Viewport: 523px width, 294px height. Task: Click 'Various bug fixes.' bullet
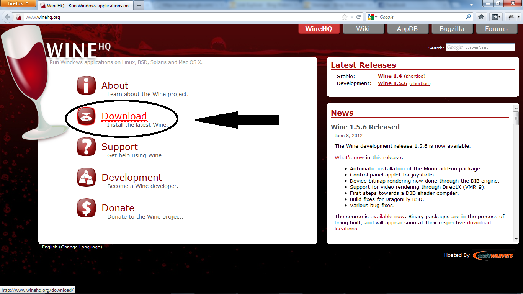[x=372, y=206]
